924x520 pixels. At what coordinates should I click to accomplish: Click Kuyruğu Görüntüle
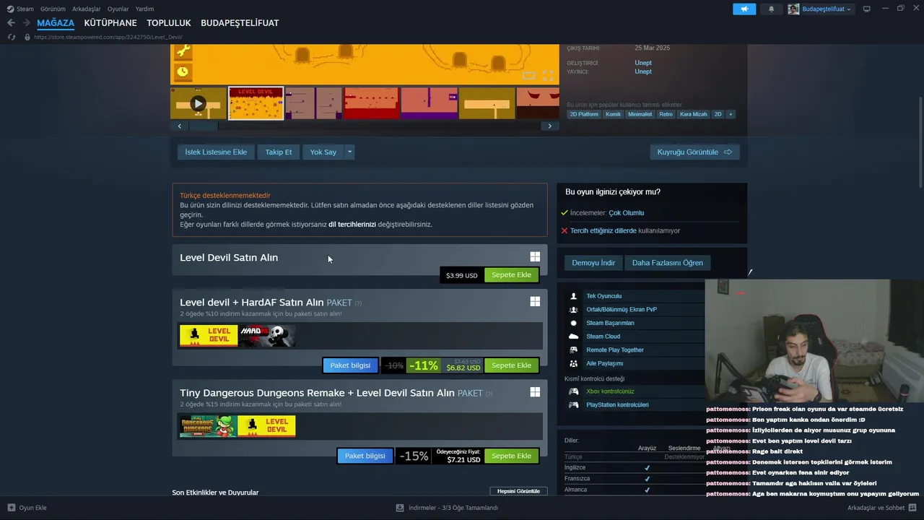pos(694,152)
